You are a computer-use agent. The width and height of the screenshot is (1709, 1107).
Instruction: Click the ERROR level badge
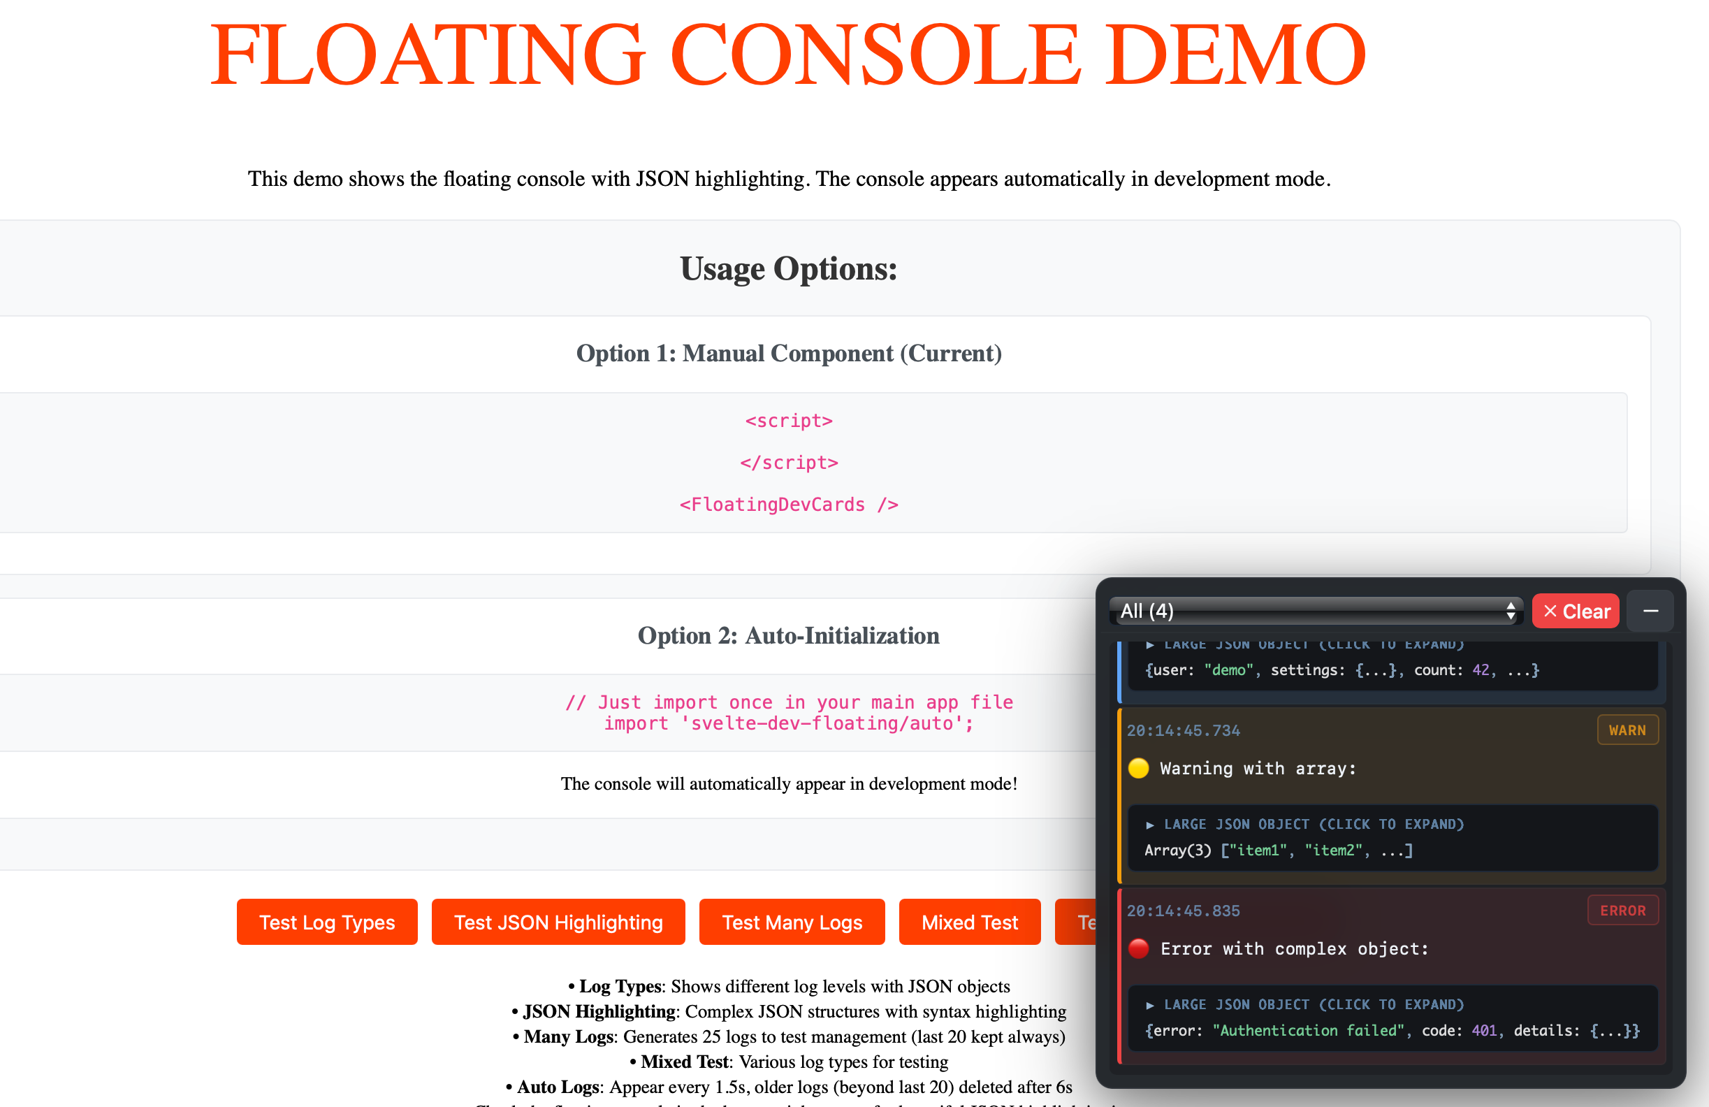pos(1622,910)
